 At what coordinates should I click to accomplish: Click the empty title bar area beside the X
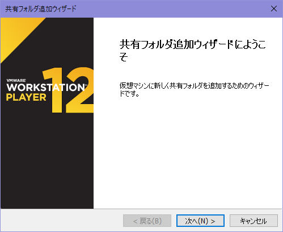(x=170, y=9)
